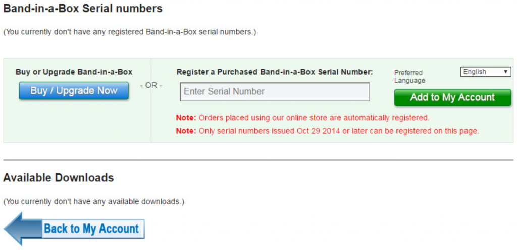Expand language list via dropdown arrow
This screenshot has width=517, height=250.
click(x=506, y=72)
